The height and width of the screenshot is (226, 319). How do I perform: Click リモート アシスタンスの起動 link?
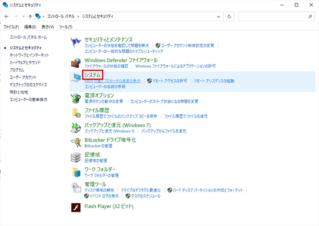[x=214, y=81]
